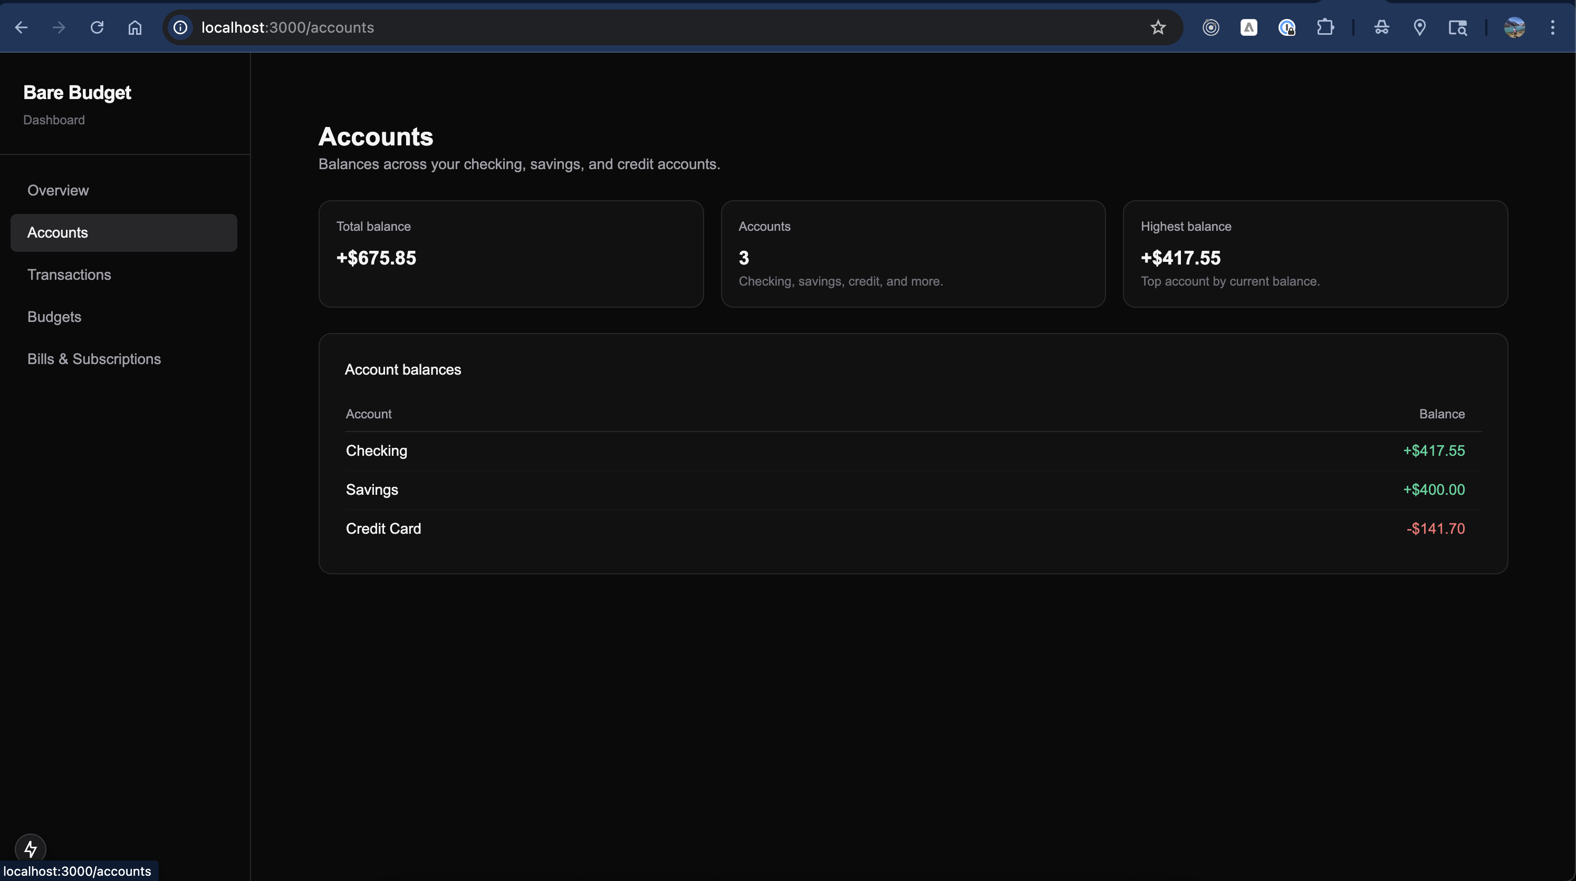Open the Chrome three-dot menu
This screenshot has width=1576, height=881.
click(1552, 27)
